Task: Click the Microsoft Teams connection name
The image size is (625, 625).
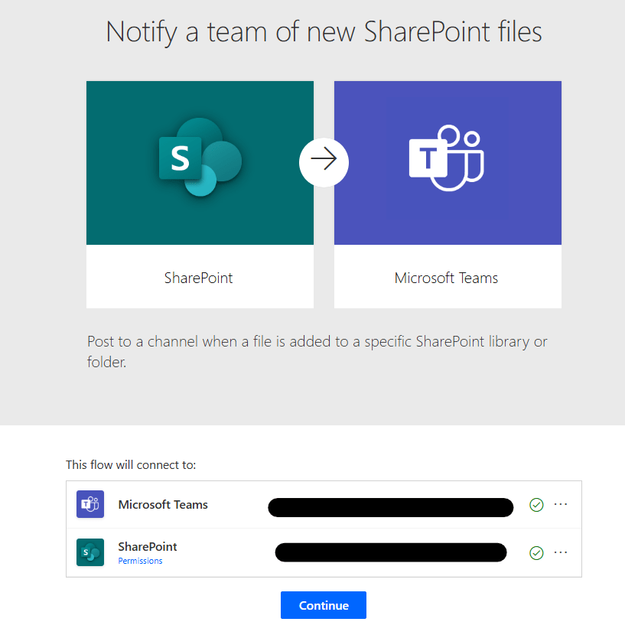Action: pos(163,505)
